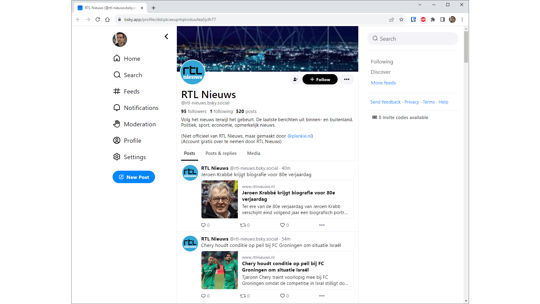Select the Discover feed
Viewport: 540px width, 304px height.
tap(381, 72)
